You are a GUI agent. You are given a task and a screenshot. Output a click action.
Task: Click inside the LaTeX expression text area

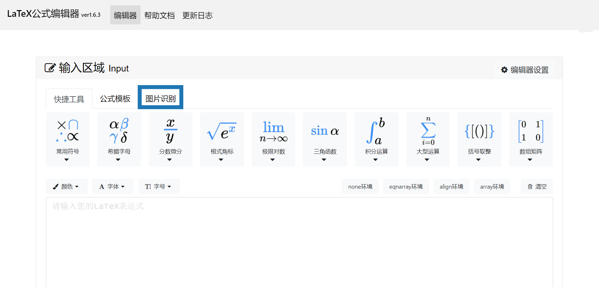[299, 242]
